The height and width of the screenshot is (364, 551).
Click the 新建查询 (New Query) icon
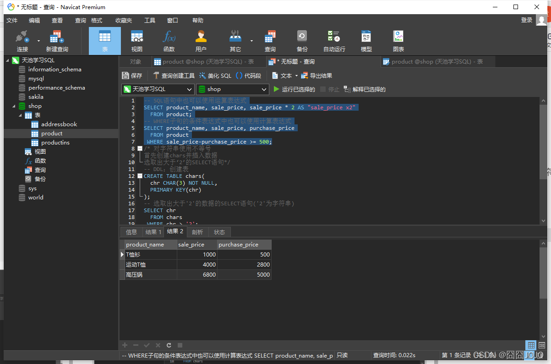(x=57, y=41)
